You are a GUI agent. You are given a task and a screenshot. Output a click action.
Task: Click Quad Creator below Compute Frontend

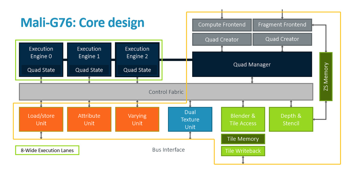222,39
